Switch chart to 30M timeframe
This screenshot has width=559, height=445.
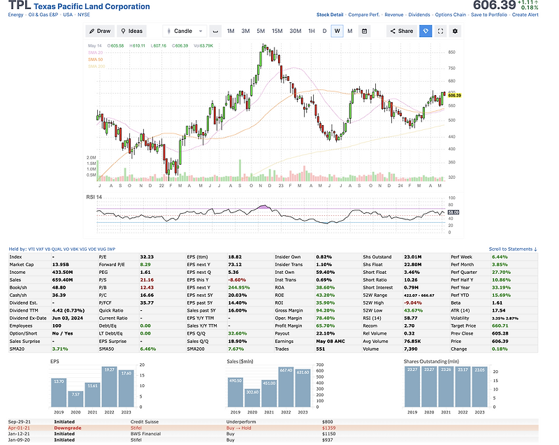[295, 31]
